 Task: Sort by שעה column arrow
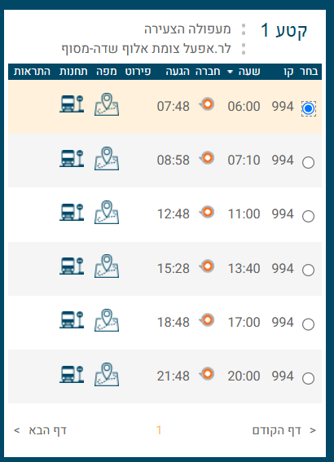coord(231,72)
